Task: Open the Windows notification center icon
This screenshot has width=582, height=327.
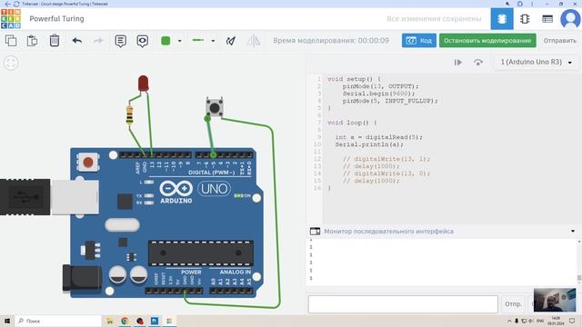Action: pos(573,321)
